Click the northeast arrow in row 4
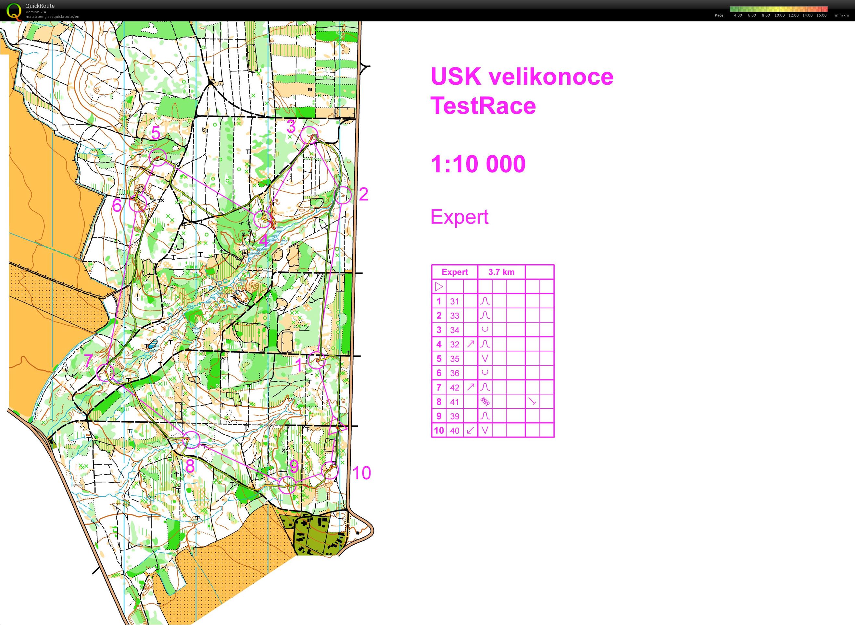 point(471,344)
